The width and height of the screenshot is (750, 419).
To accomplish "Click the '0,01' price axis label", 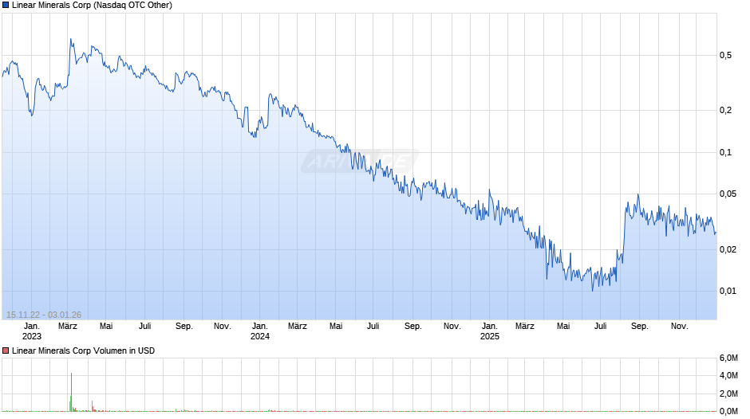I will point(728,291).
